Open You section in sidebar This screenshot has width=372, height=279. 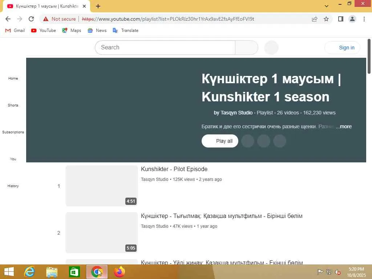(13, 159)
